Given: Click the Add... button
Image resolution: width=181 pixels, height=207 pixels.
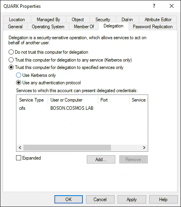Looking at the screenshot, I should 101,159.
